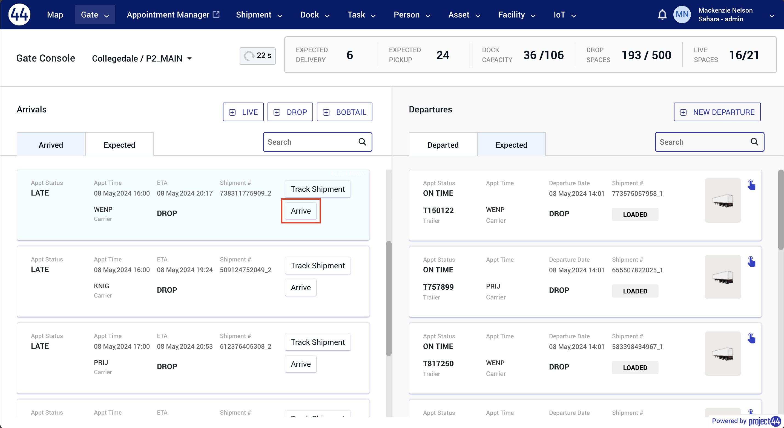Expand the Asset menu
784x428 pixels.
[464, 14]
